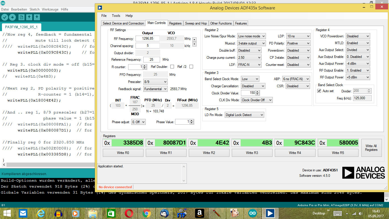Viewport: 389px width, 219px height.
Task: Click the Channel spacing input field
Action: coord(148,46)
